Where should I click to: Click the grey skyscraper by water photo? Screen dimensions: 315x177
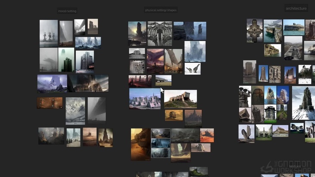(250, 72)
